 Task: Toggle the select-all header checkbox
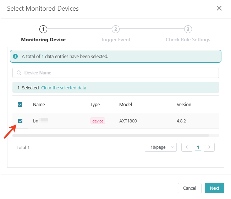20,105
